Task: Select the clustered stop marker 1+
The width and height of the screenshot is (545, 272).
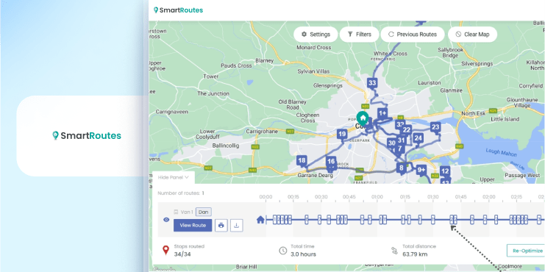Action: (x=382, y=114)
